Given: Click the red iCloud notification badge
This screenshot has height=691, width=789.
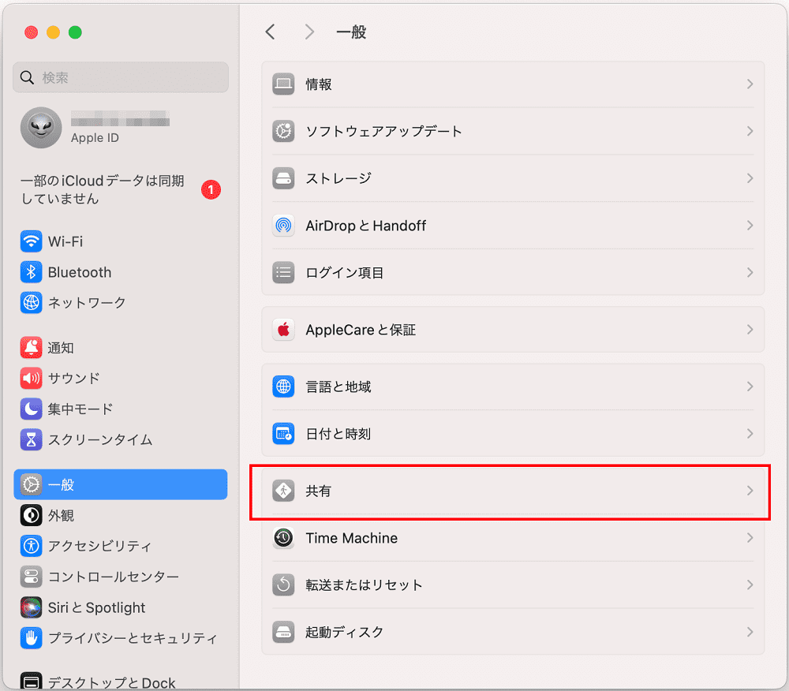Looking at the screenshot, I should pyautogui.click(x=211, y=189).
